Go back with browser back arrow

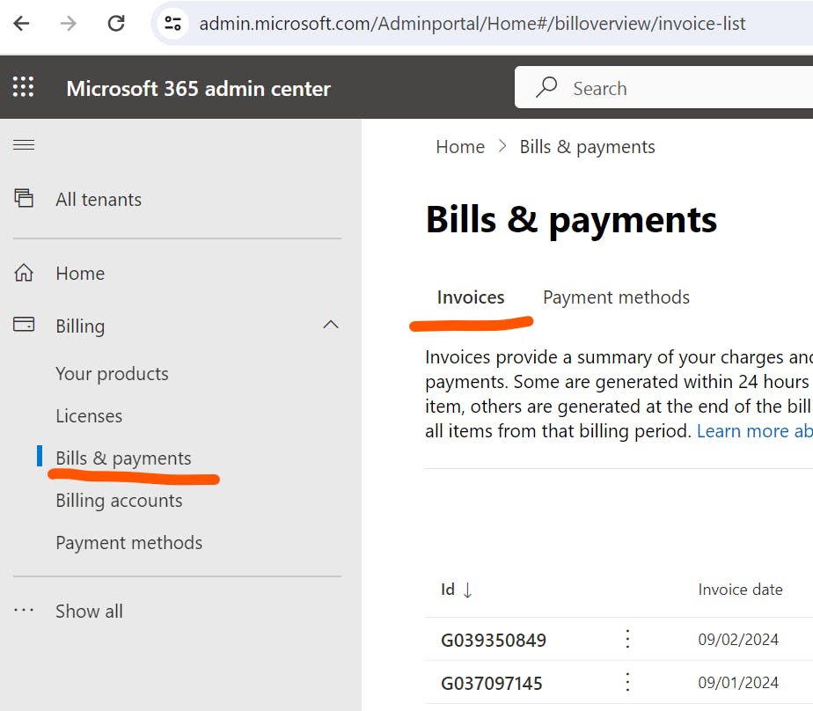click(22, 24)
